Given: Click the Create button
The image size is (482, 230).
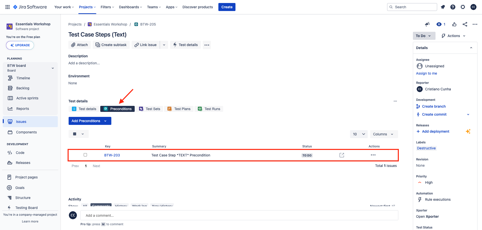Looking at the screenshot, I should (227, 7).
